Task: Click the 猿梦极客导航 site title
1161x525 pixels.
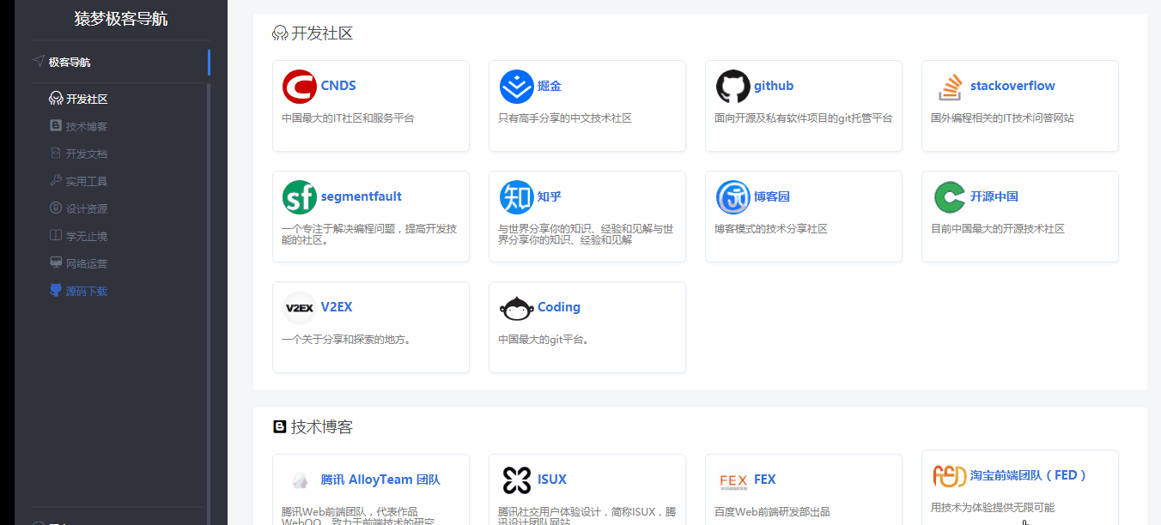Action: coord(121,18)
